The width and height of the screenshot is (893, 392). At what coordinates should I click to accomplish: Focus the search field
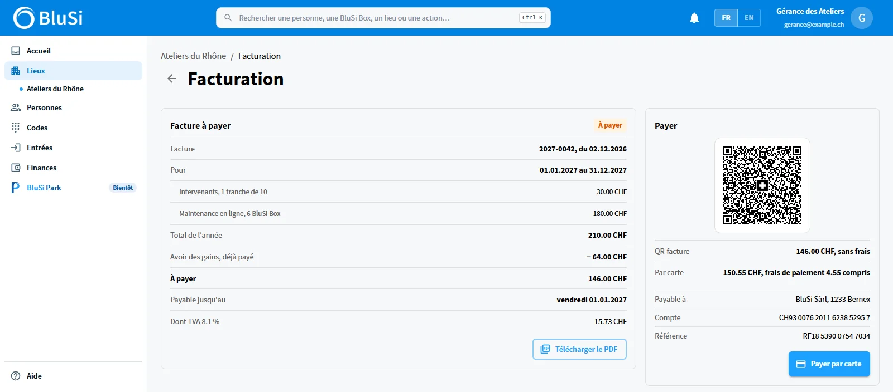pyautogui.click(x=383, y=18)
